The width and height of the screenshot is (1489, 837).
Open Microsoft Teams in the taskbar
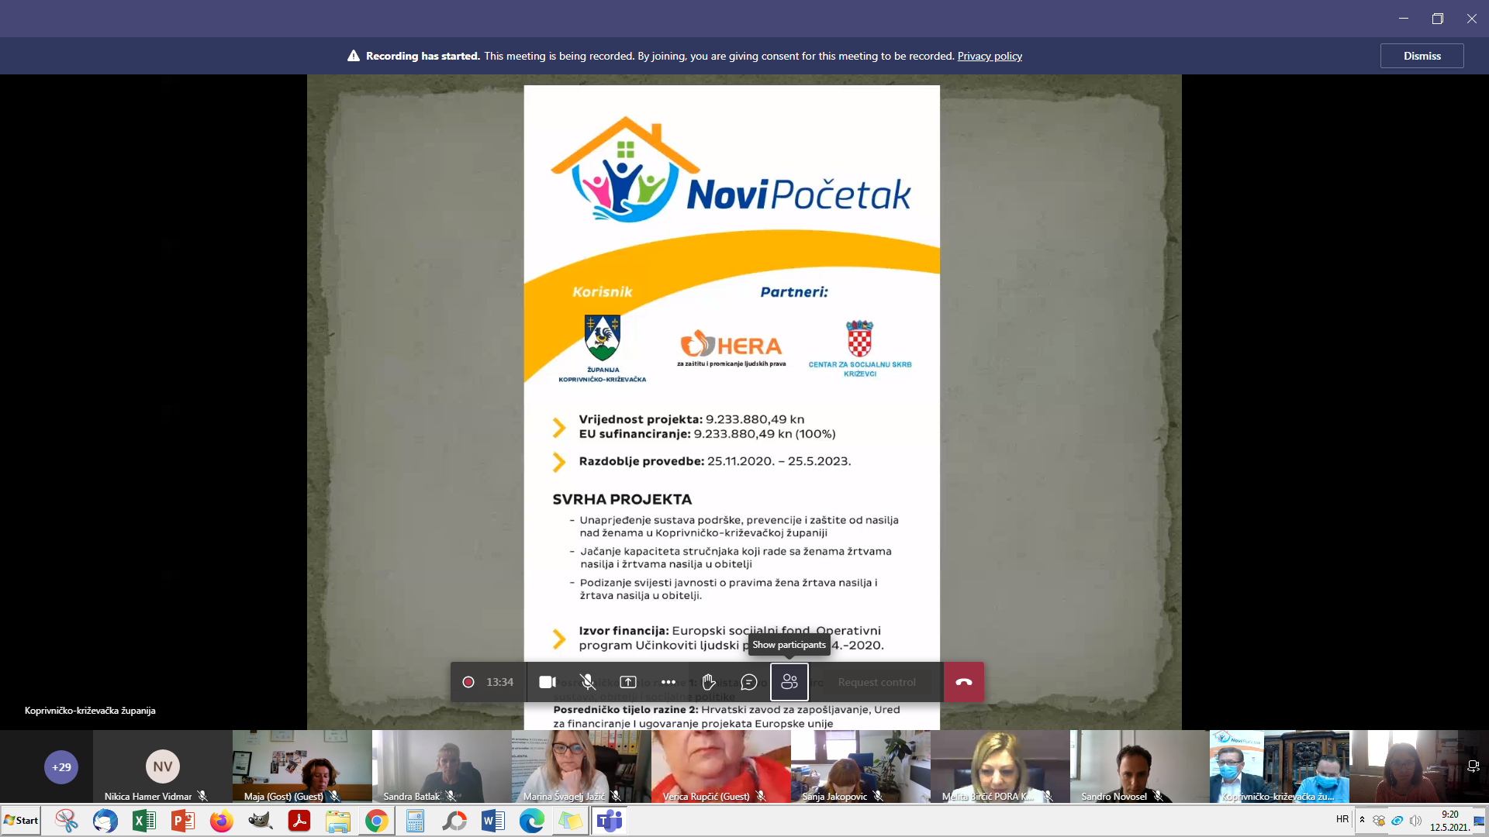[610, 821]
